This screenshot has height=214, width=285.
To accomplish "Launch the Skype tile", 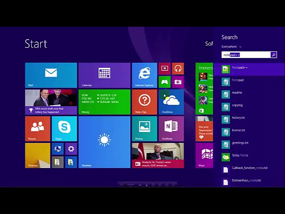I will [x=64, y=129].
